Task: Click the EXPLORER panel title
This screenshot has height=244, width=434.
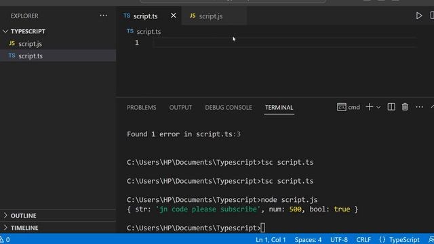Action: [24, 16]
